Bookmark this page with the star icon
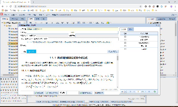Viewport: 178px width, 107px height. click(141, 7)
